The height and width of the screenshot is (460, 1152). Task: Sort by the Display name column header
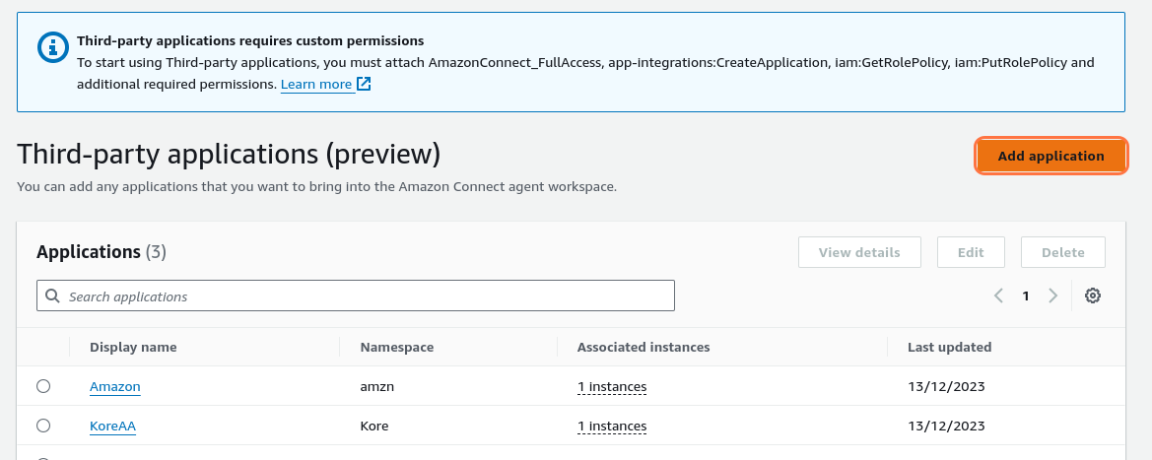133,347
